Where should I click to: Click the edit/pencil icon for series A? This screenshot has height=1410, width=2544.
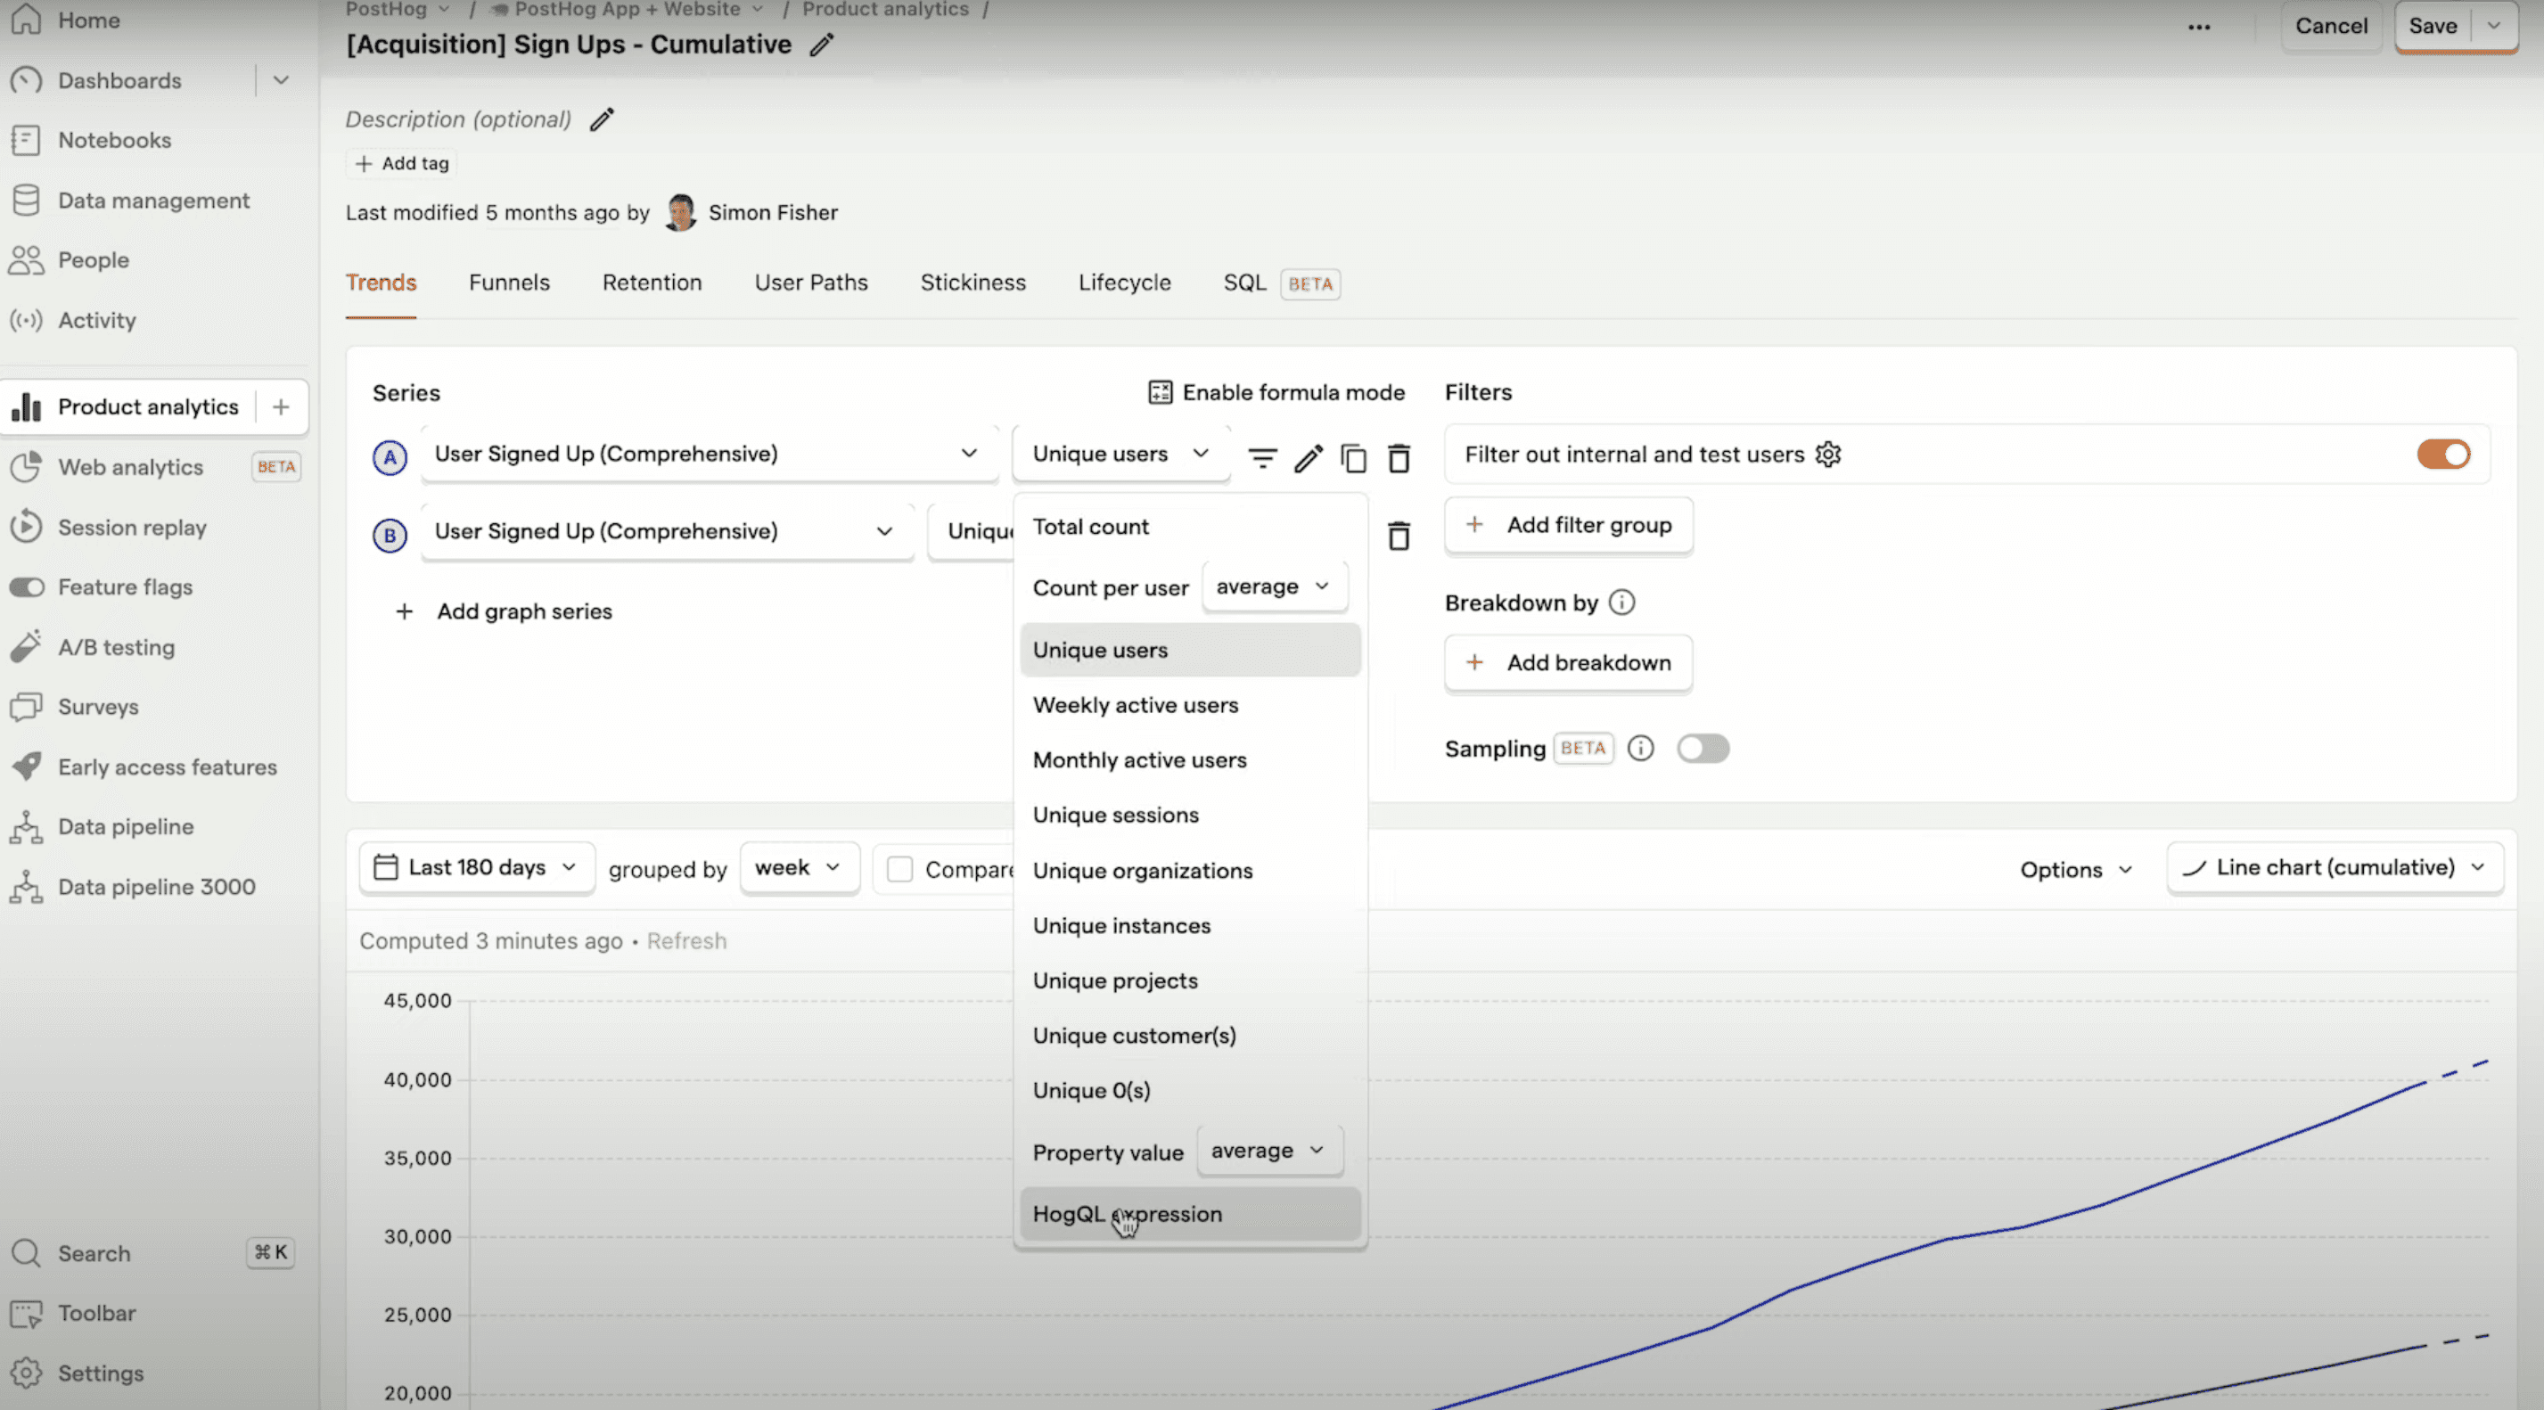coord(1309,455)
